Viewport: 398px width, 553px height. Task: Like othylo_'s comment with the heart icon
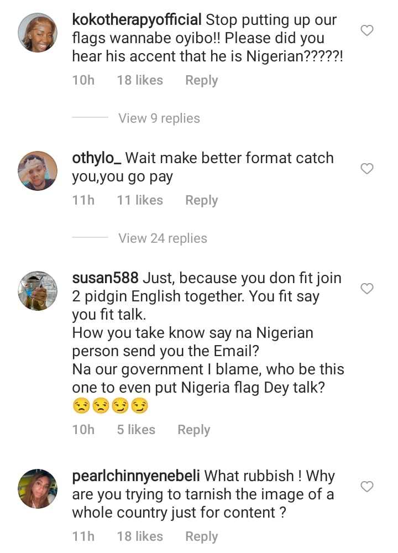tap(367, 169)
